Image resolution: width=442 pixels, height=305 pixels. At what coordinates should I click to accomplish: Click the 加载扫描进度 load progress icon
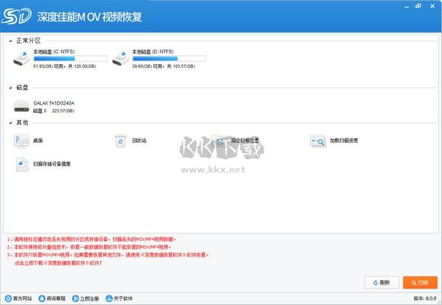(318, 141)
